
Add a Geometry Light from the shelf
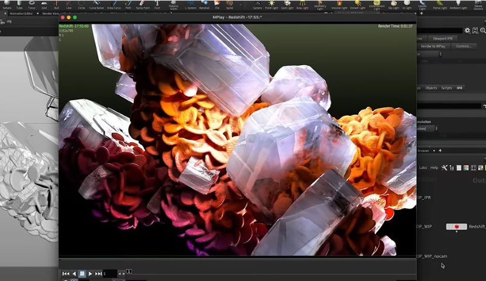[320, 5]
